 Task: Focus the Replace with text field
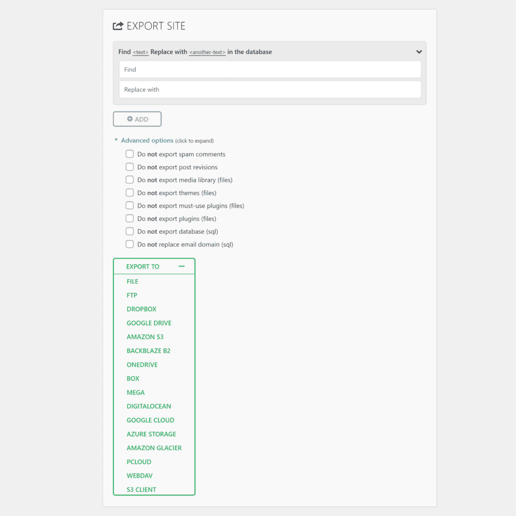click(x=270, y=90)
